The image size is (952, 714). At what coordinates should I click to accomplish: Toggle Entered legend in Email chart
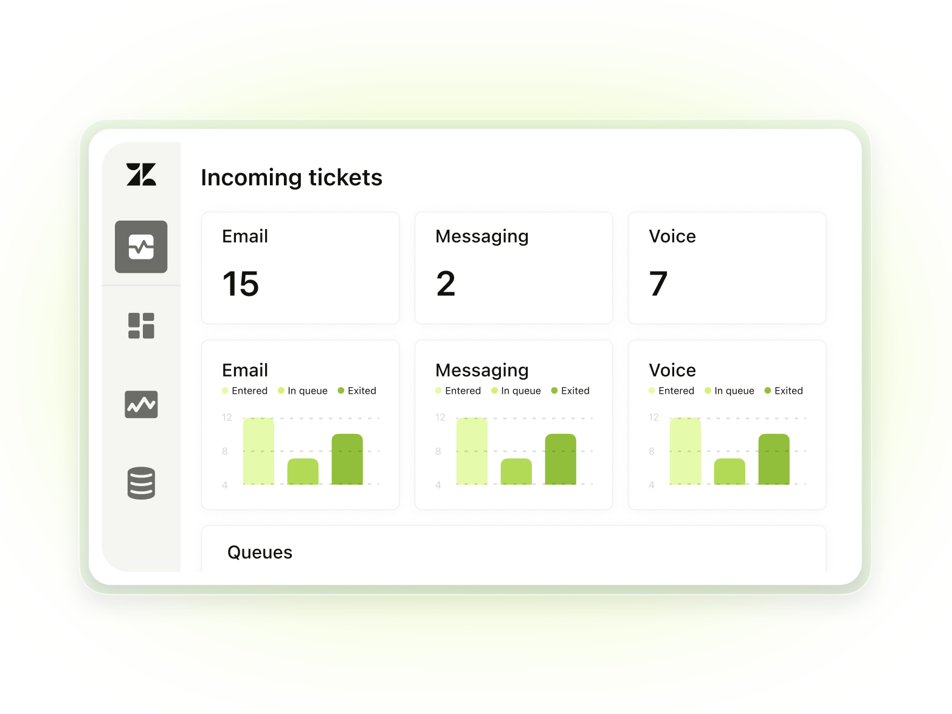[244, 391]
